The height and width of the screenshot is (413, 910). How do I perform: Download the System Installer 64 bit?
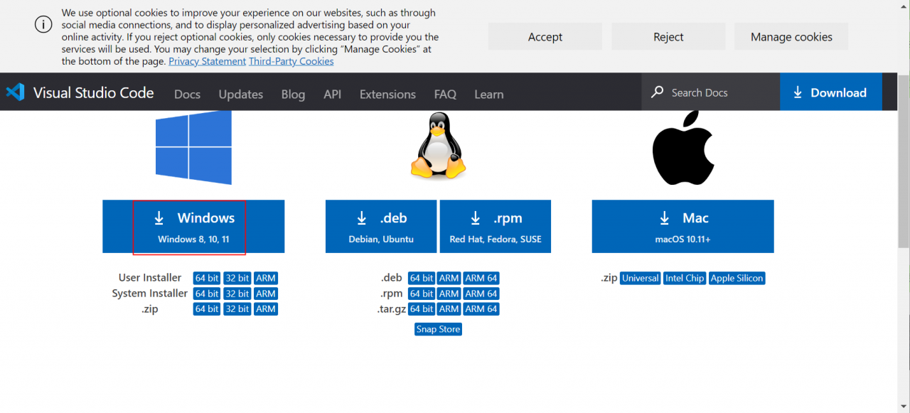click(207, 294)
